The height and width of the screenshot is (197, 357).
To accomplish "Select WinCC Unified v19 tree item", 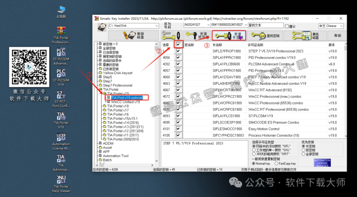I will [126, 102].
